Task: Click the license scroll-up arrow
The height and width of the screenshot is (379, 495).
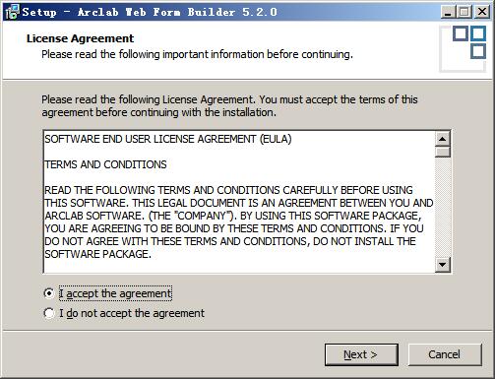Action: coord(443,139)
